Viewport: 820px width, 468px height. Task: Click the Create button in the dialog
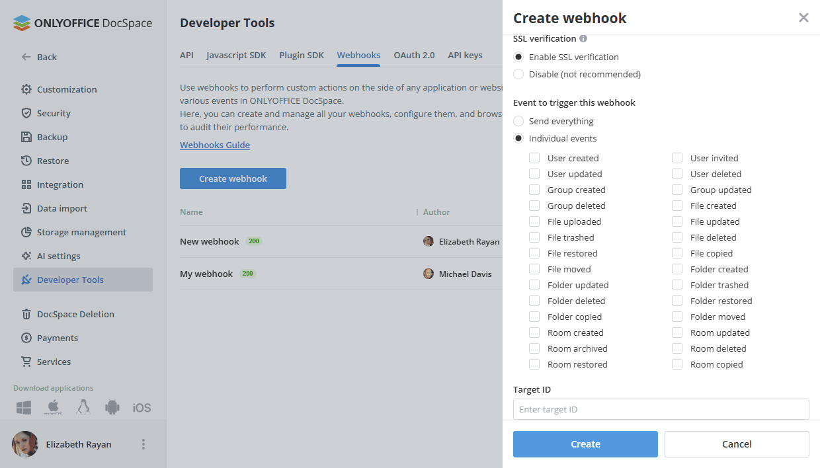pyautogui.click(x=585, y=444)
